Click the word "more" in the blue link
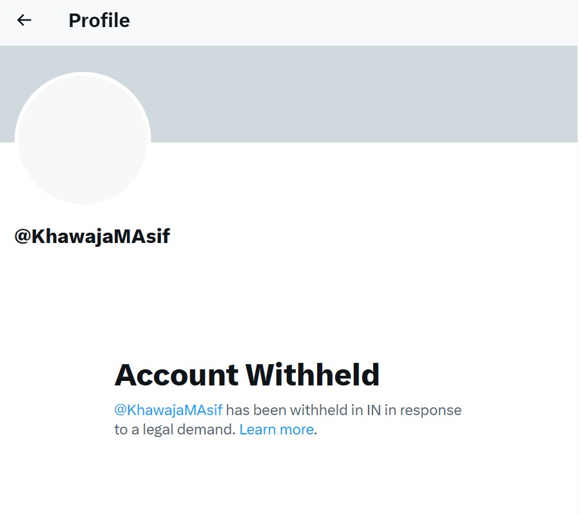Screen dimensions: 582x515 click(x=296, y=429)
